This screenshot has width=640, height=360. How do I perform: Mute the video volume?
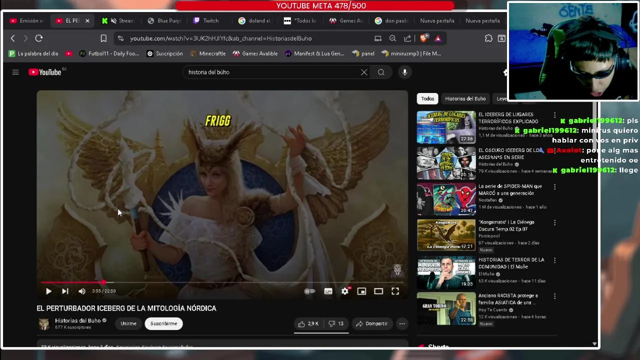(x=82, y=291)
